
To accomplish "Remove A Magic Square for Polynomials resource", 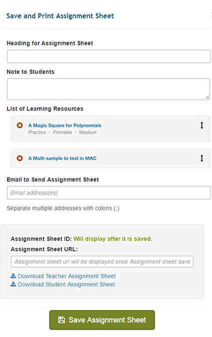I will [x=20, y=125].
